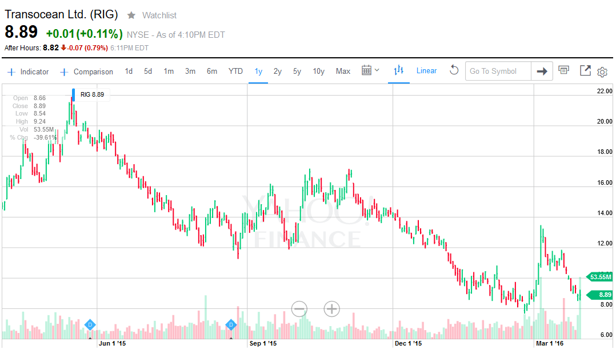Click the % Chg -39.61% value
This screenshot has height=361, width=616.
click(45, 137)
